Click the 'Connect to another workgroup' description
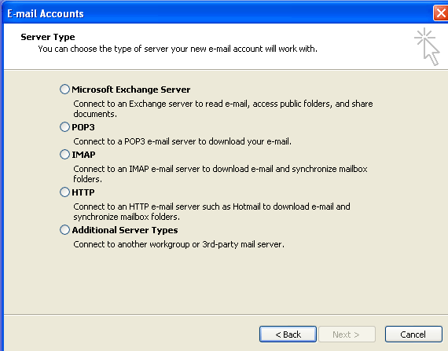Image resolution: width=448 pixels, height=351 pixels. pos(179,244)
